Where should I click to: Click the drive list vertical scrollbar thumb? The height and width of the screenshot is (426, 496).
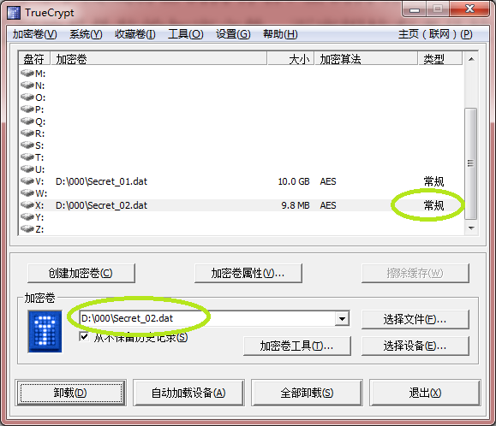[x=470, y=163]
